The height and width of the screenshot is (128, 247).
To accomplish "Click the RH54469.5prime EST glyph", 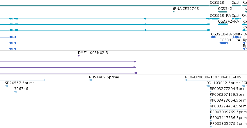I will (91, 80).
